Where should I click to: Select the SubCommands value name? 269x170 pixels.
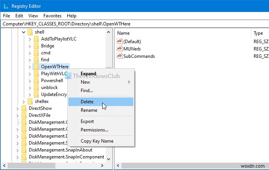click(x=139, y=56)
